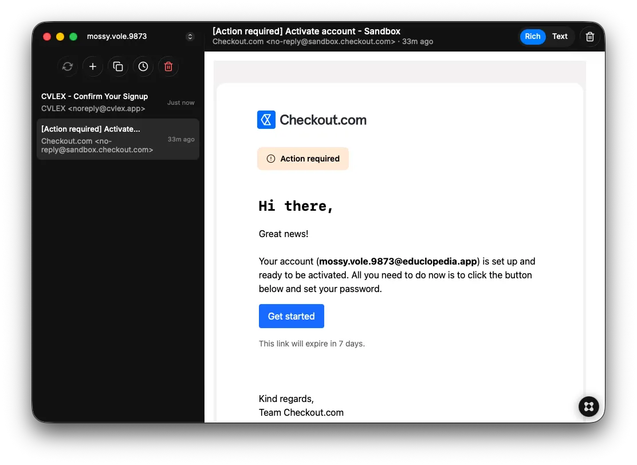Click the Checkout.com logo icon
637x465 pixels.
[266, 120]
